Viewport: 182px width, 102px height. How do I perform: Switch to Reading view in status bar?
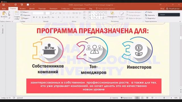coord(147,98)
